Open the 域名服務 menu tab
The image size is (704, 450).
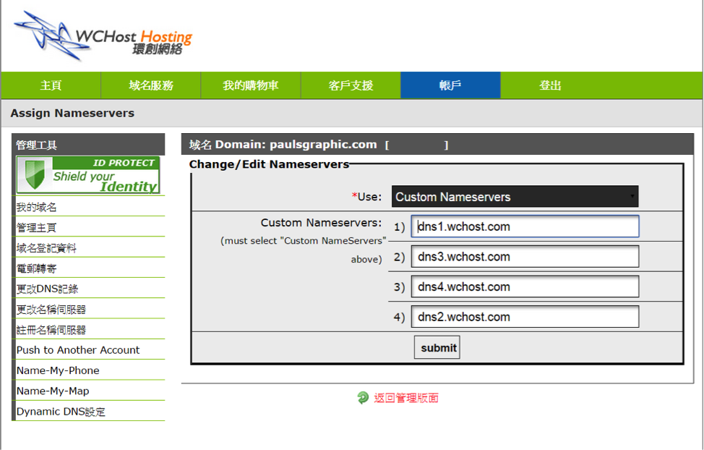point(151,85)
